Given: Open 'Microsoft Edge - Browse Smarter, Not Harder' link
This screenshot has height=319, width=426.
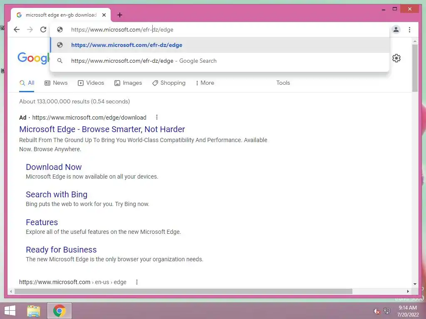Looking at the screenshot, I should coord(102,130).
